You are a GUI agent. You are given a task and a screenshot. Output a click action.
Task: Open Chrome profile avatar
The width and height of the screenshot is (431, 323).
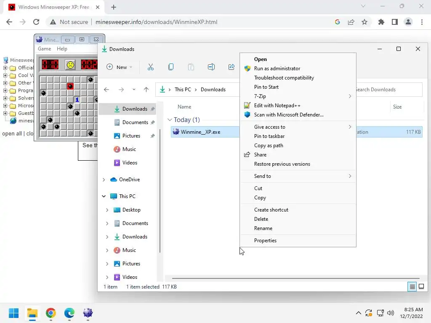click(x=408, y=22)
